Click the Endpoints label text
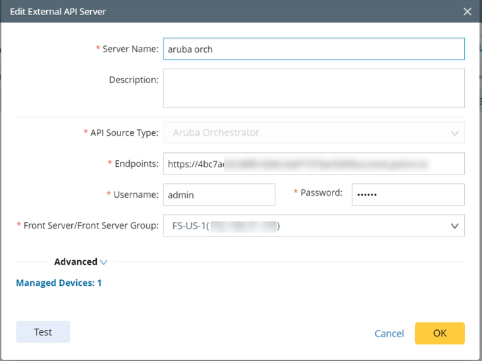482x361 pixels. coord(136,164)
